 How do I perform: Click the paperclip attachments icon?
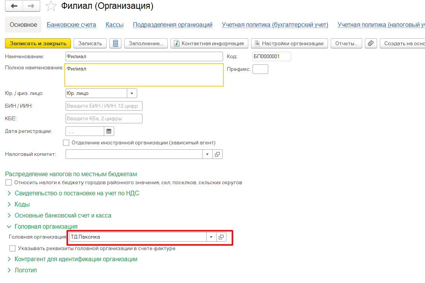[x=370, y=43]
